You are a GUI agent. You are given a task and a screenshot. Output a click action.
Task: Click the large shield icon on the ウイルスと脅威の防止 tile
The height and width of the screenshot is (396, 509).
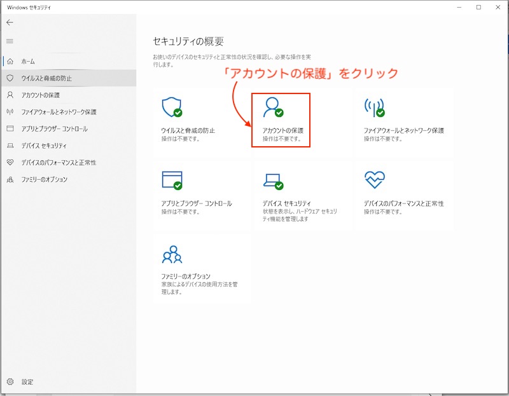tap(172, 107)
